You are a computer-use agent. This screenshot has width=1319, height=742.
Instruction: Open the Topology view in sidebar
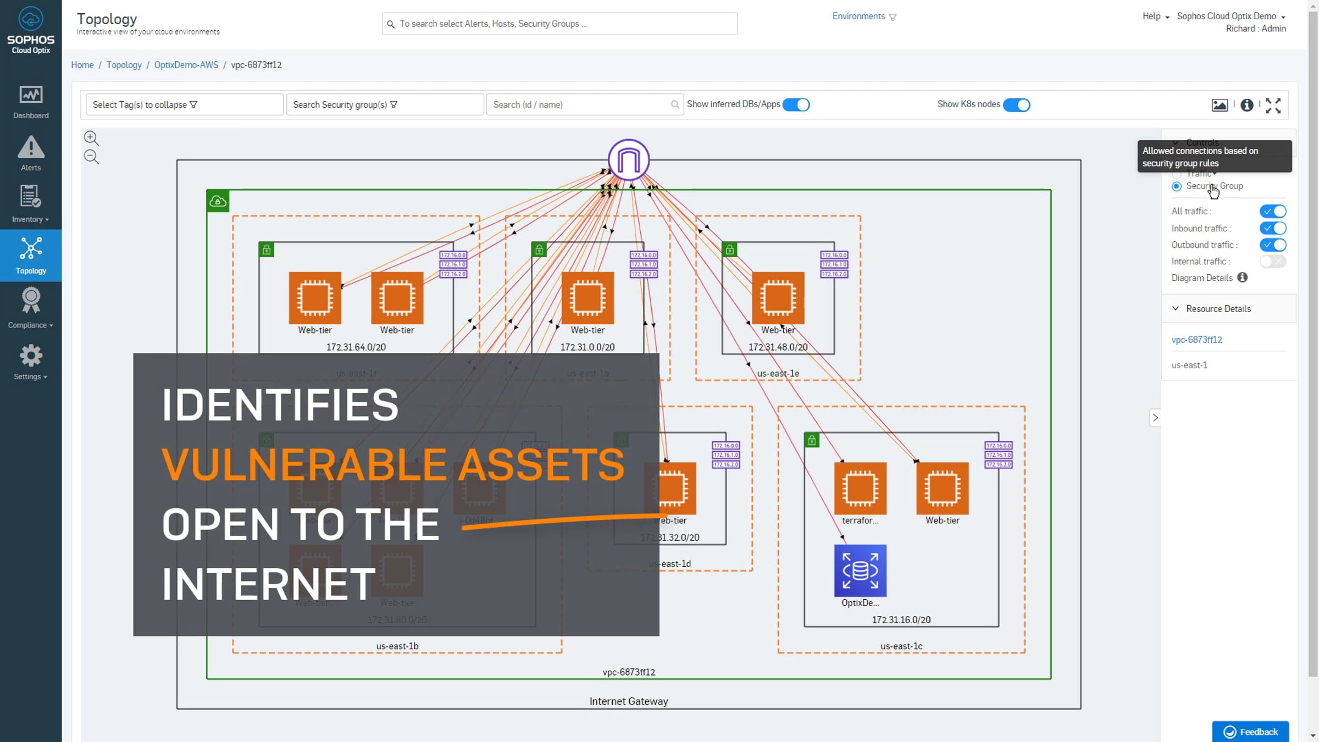click(31, 256)
